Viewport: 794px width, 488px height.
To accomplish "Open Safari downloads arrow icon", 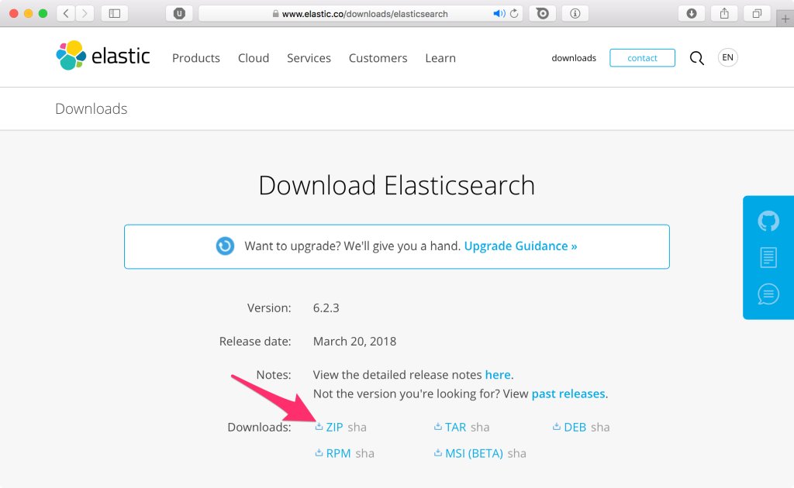I will (x=691, y=14).
